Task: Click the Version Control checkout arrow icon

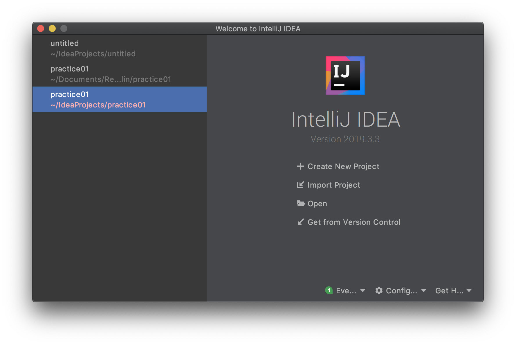Action: [300, 222]
